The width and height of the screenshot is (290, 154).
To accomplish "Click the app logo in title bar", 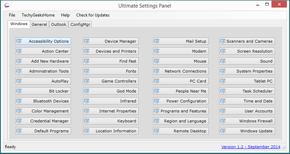I will (7, 6).
